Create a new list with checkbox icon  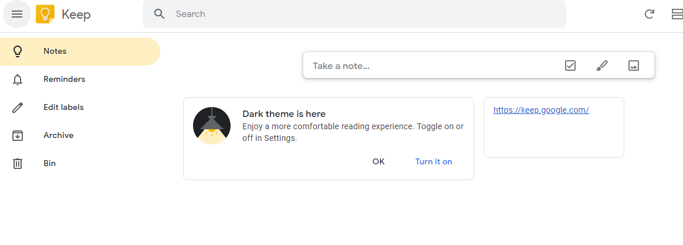(570, 65)
